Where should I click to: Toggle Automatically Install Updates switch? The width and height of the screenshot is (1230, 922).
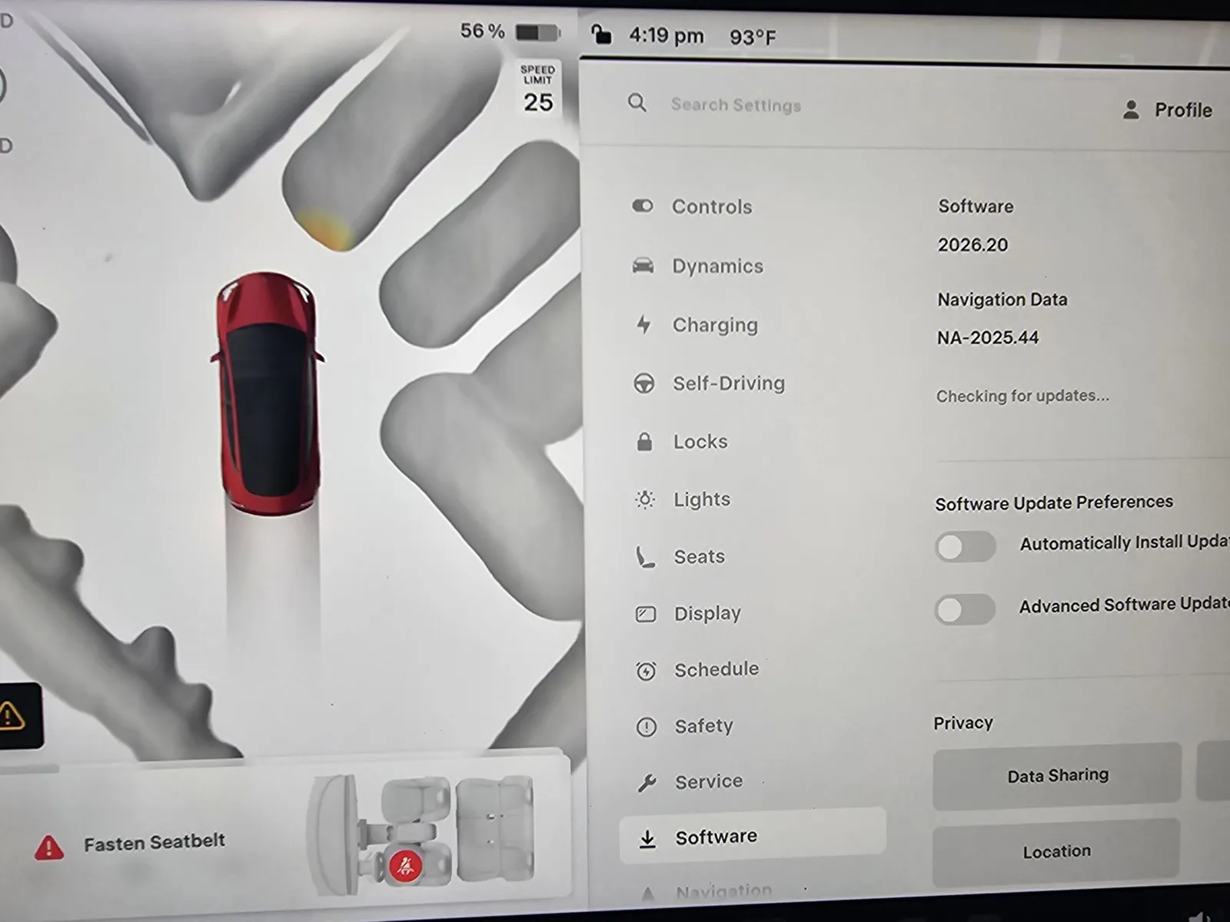point(965,546)
